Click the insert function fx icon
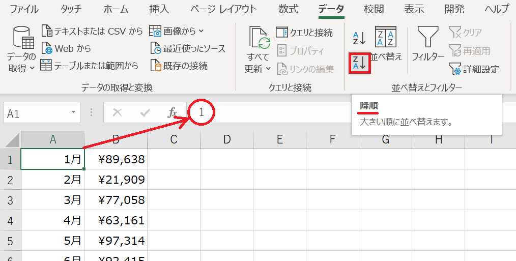516x261 pixels. point(172,112)
